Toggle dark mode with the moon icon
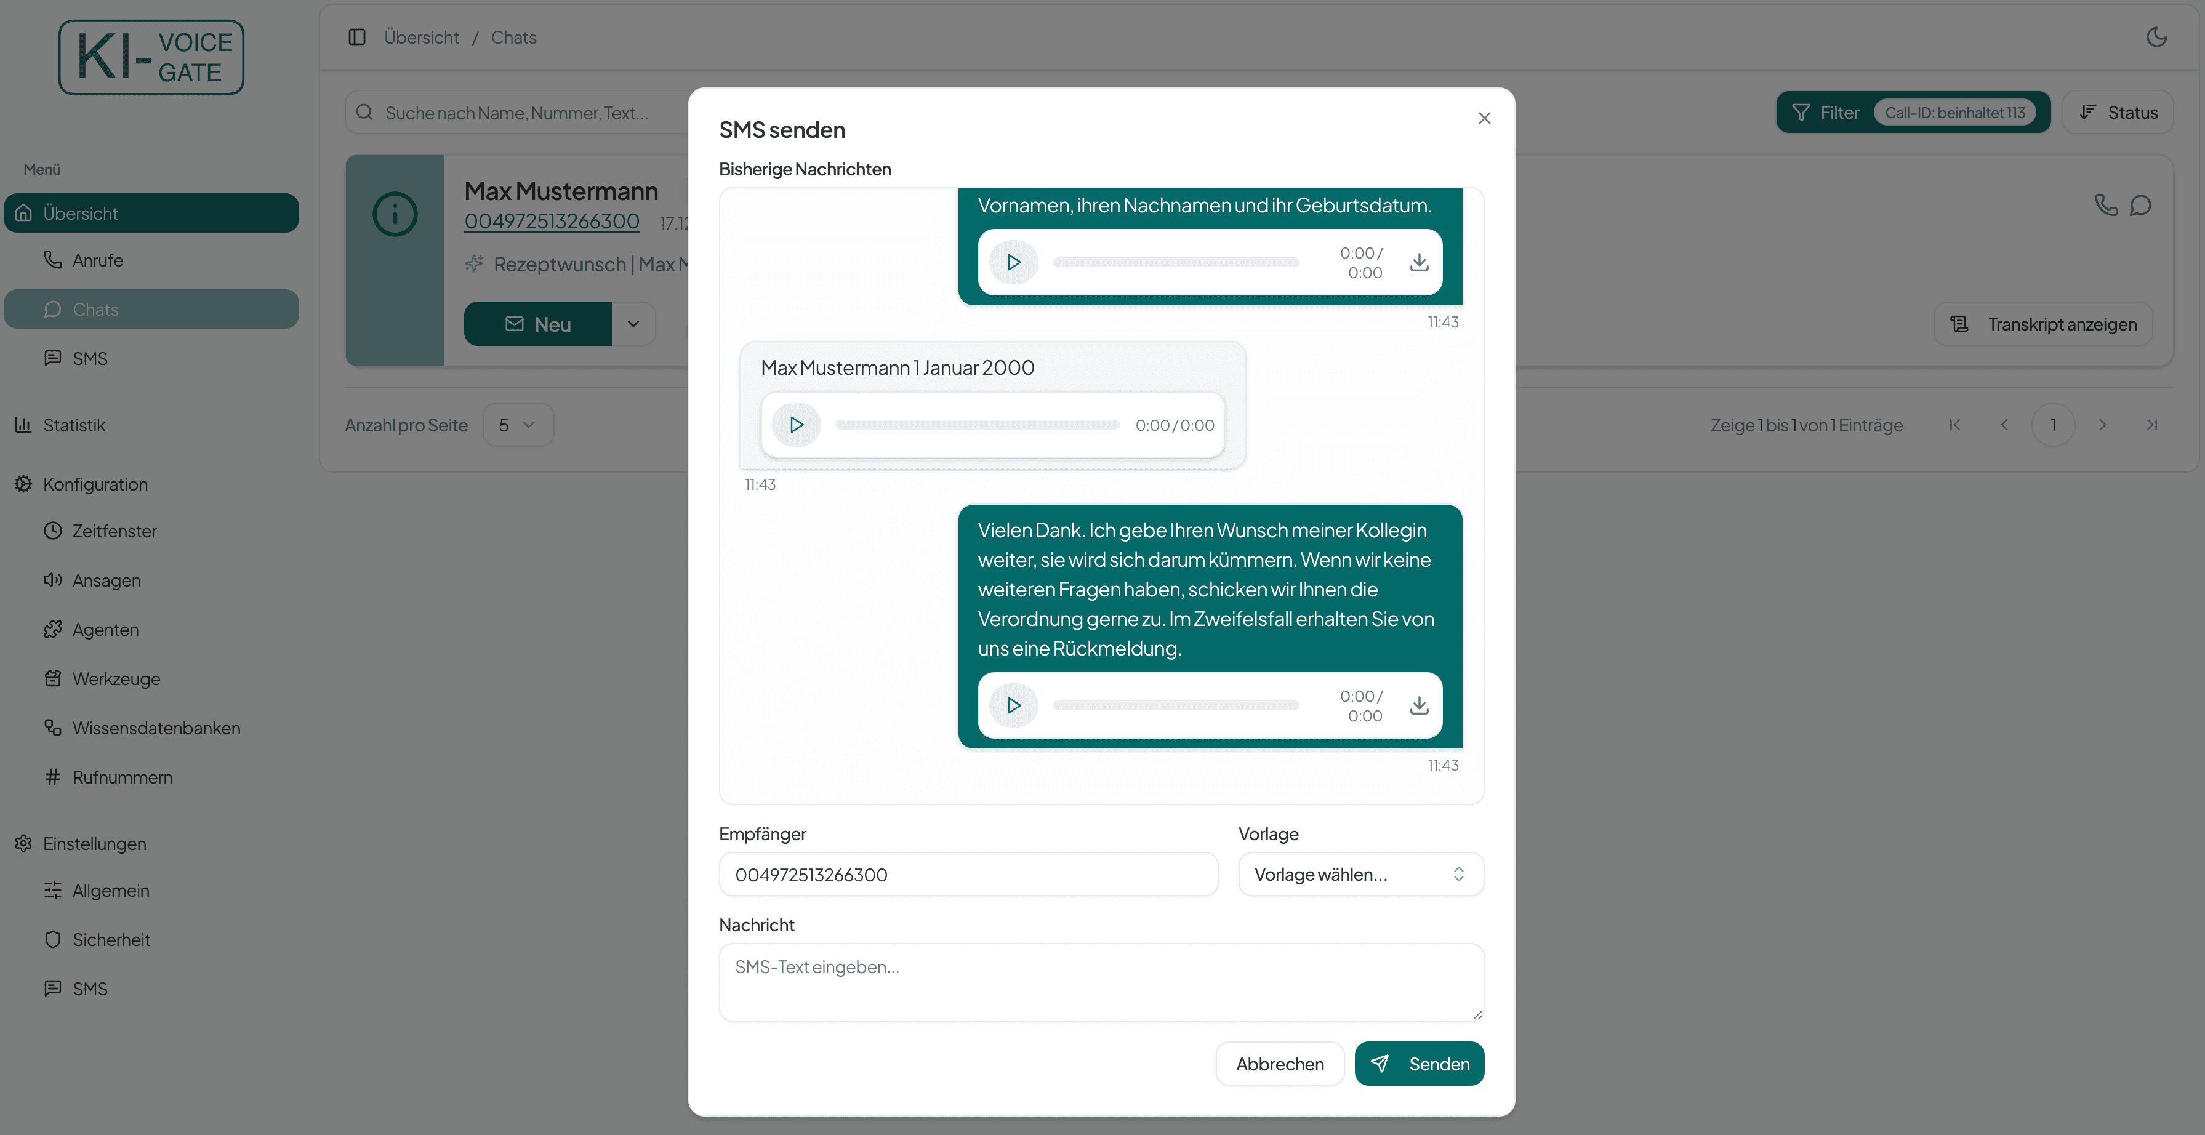Screen dimensions: 2205x1135 [2157, 37]
